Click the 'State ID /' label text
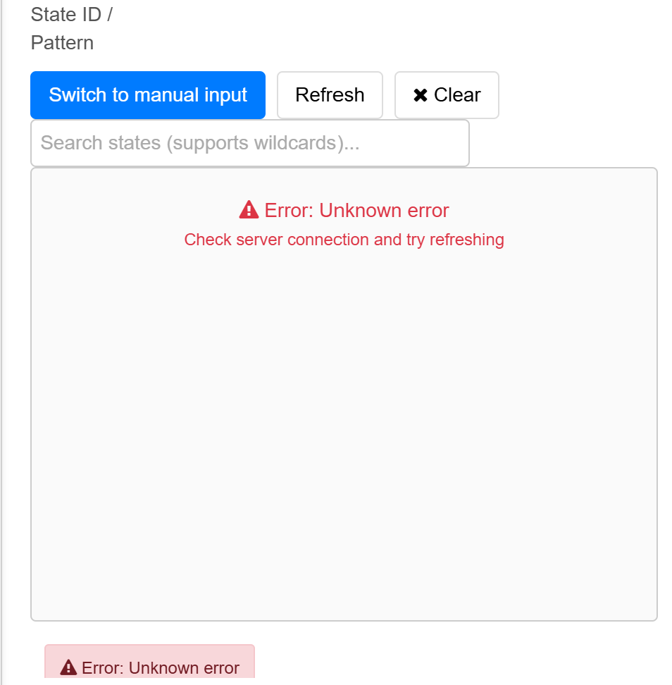Screen dimensions: 672x685 click(x=72, y=15)
